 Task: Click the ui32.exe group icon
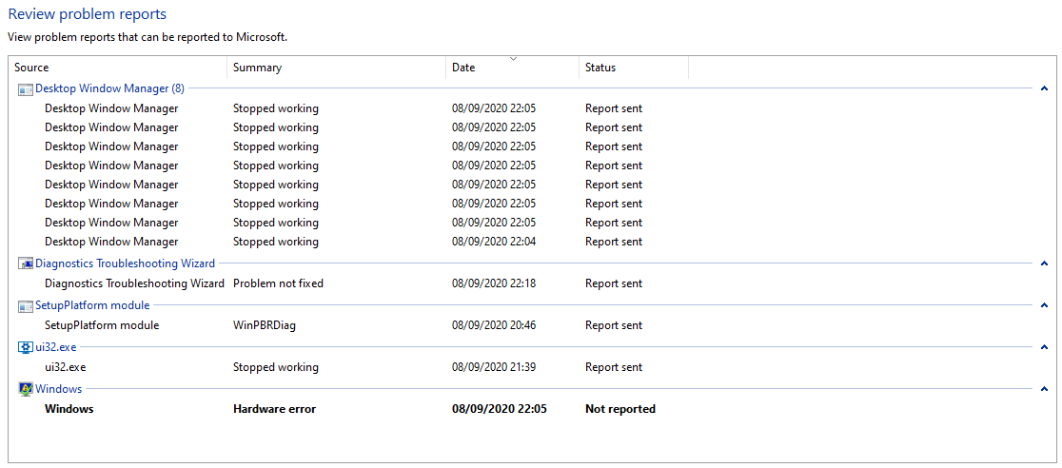coord(26,348)
